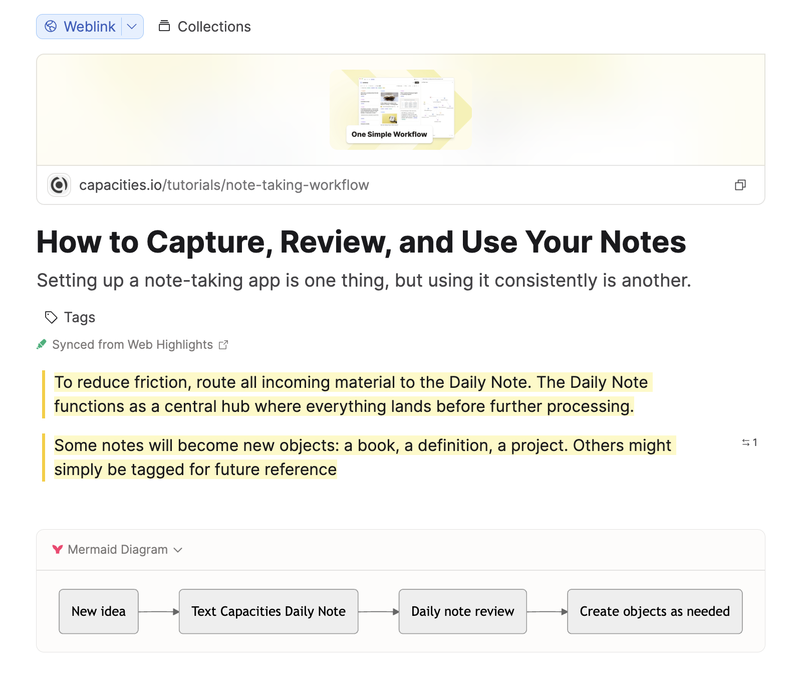Select the Daily note review diagram node
This screenshot has width=802, height=683.
tap(462, 611)
